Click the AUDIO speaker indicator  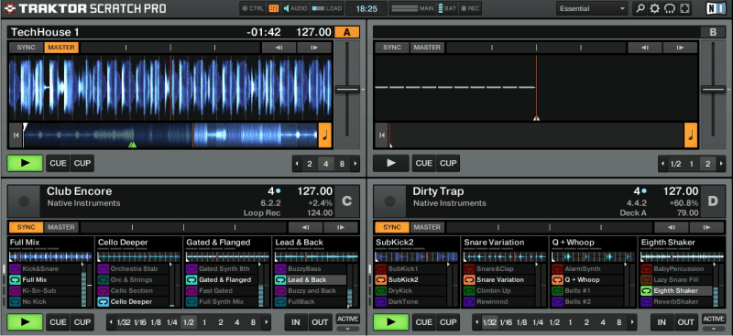tap(295, 8)
